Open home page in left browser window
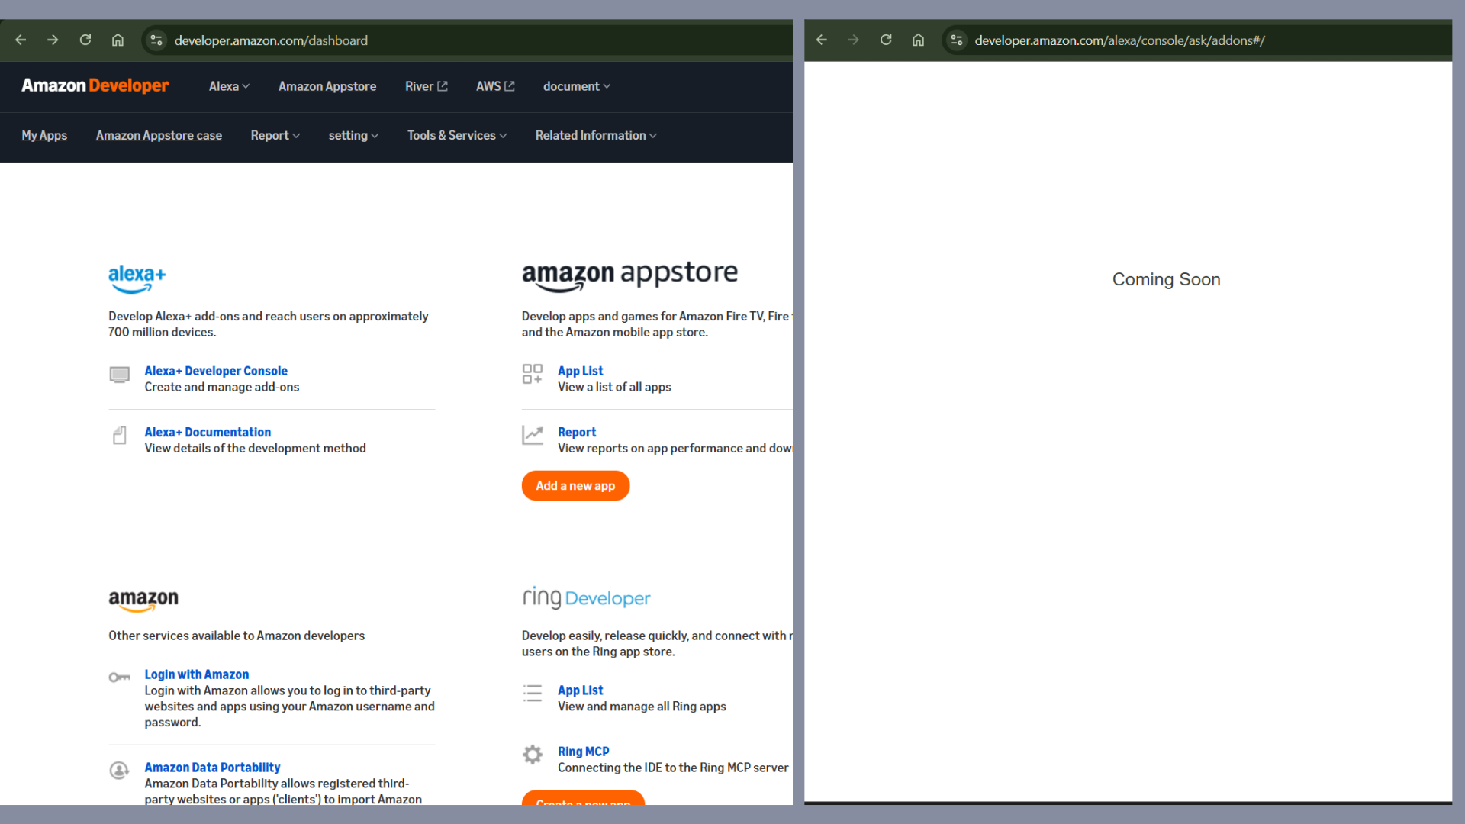1465x824 pixels. (118, 40)
